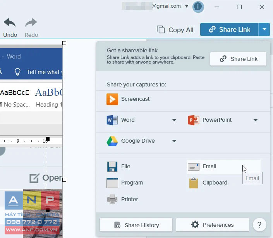
Task: Click the Clipboard icon
Action: coord(194,183)
